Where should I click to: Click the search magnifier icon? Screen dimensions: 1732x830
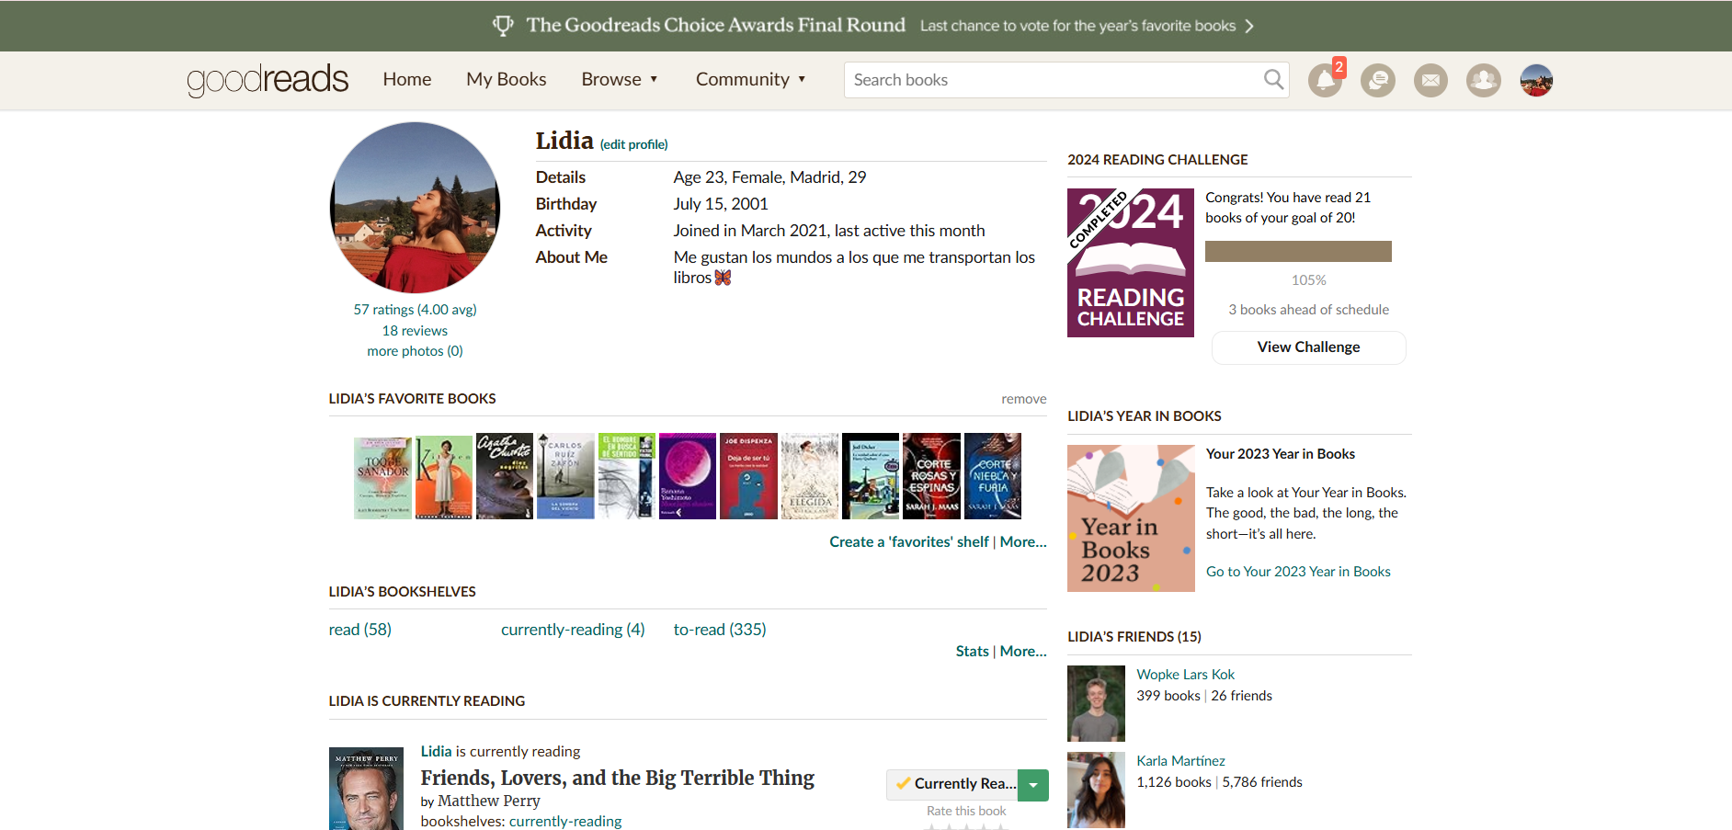click(1273, 80)
